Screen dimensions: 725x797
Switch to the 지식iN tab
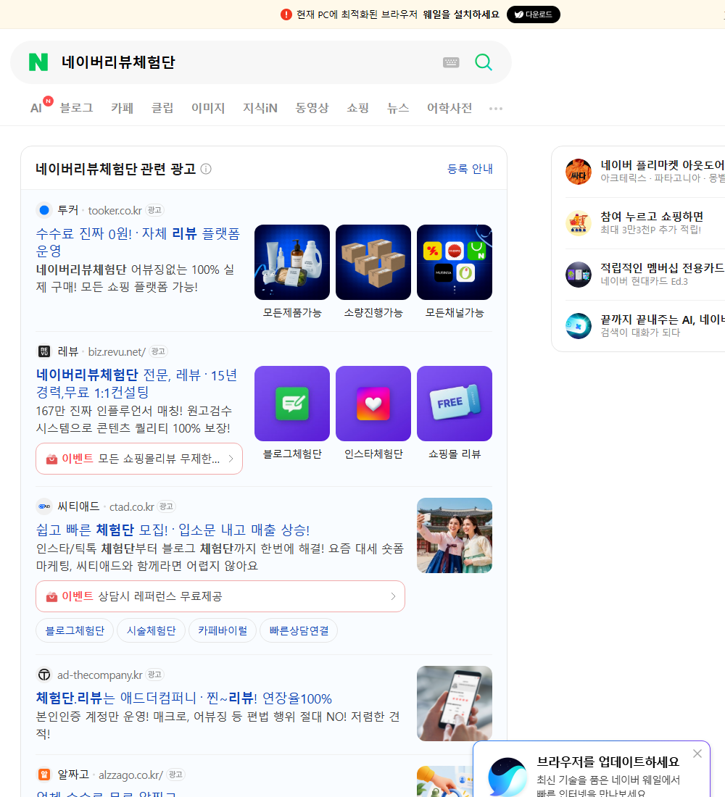(260, 108)
